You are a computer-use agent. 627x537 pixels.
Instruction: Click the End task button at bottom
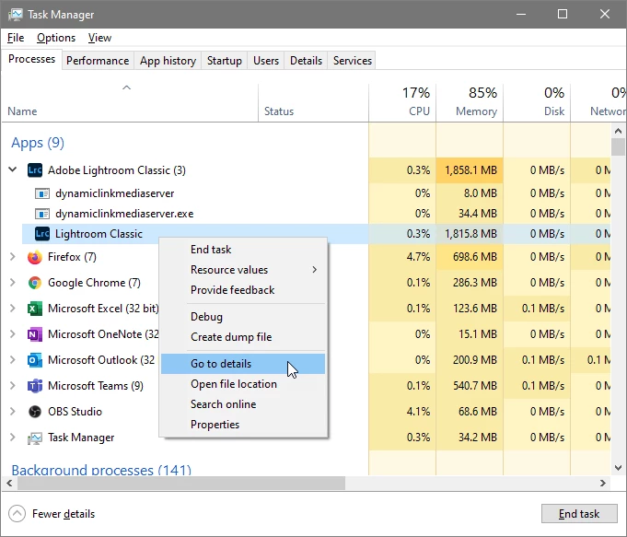tap(579, 514)
